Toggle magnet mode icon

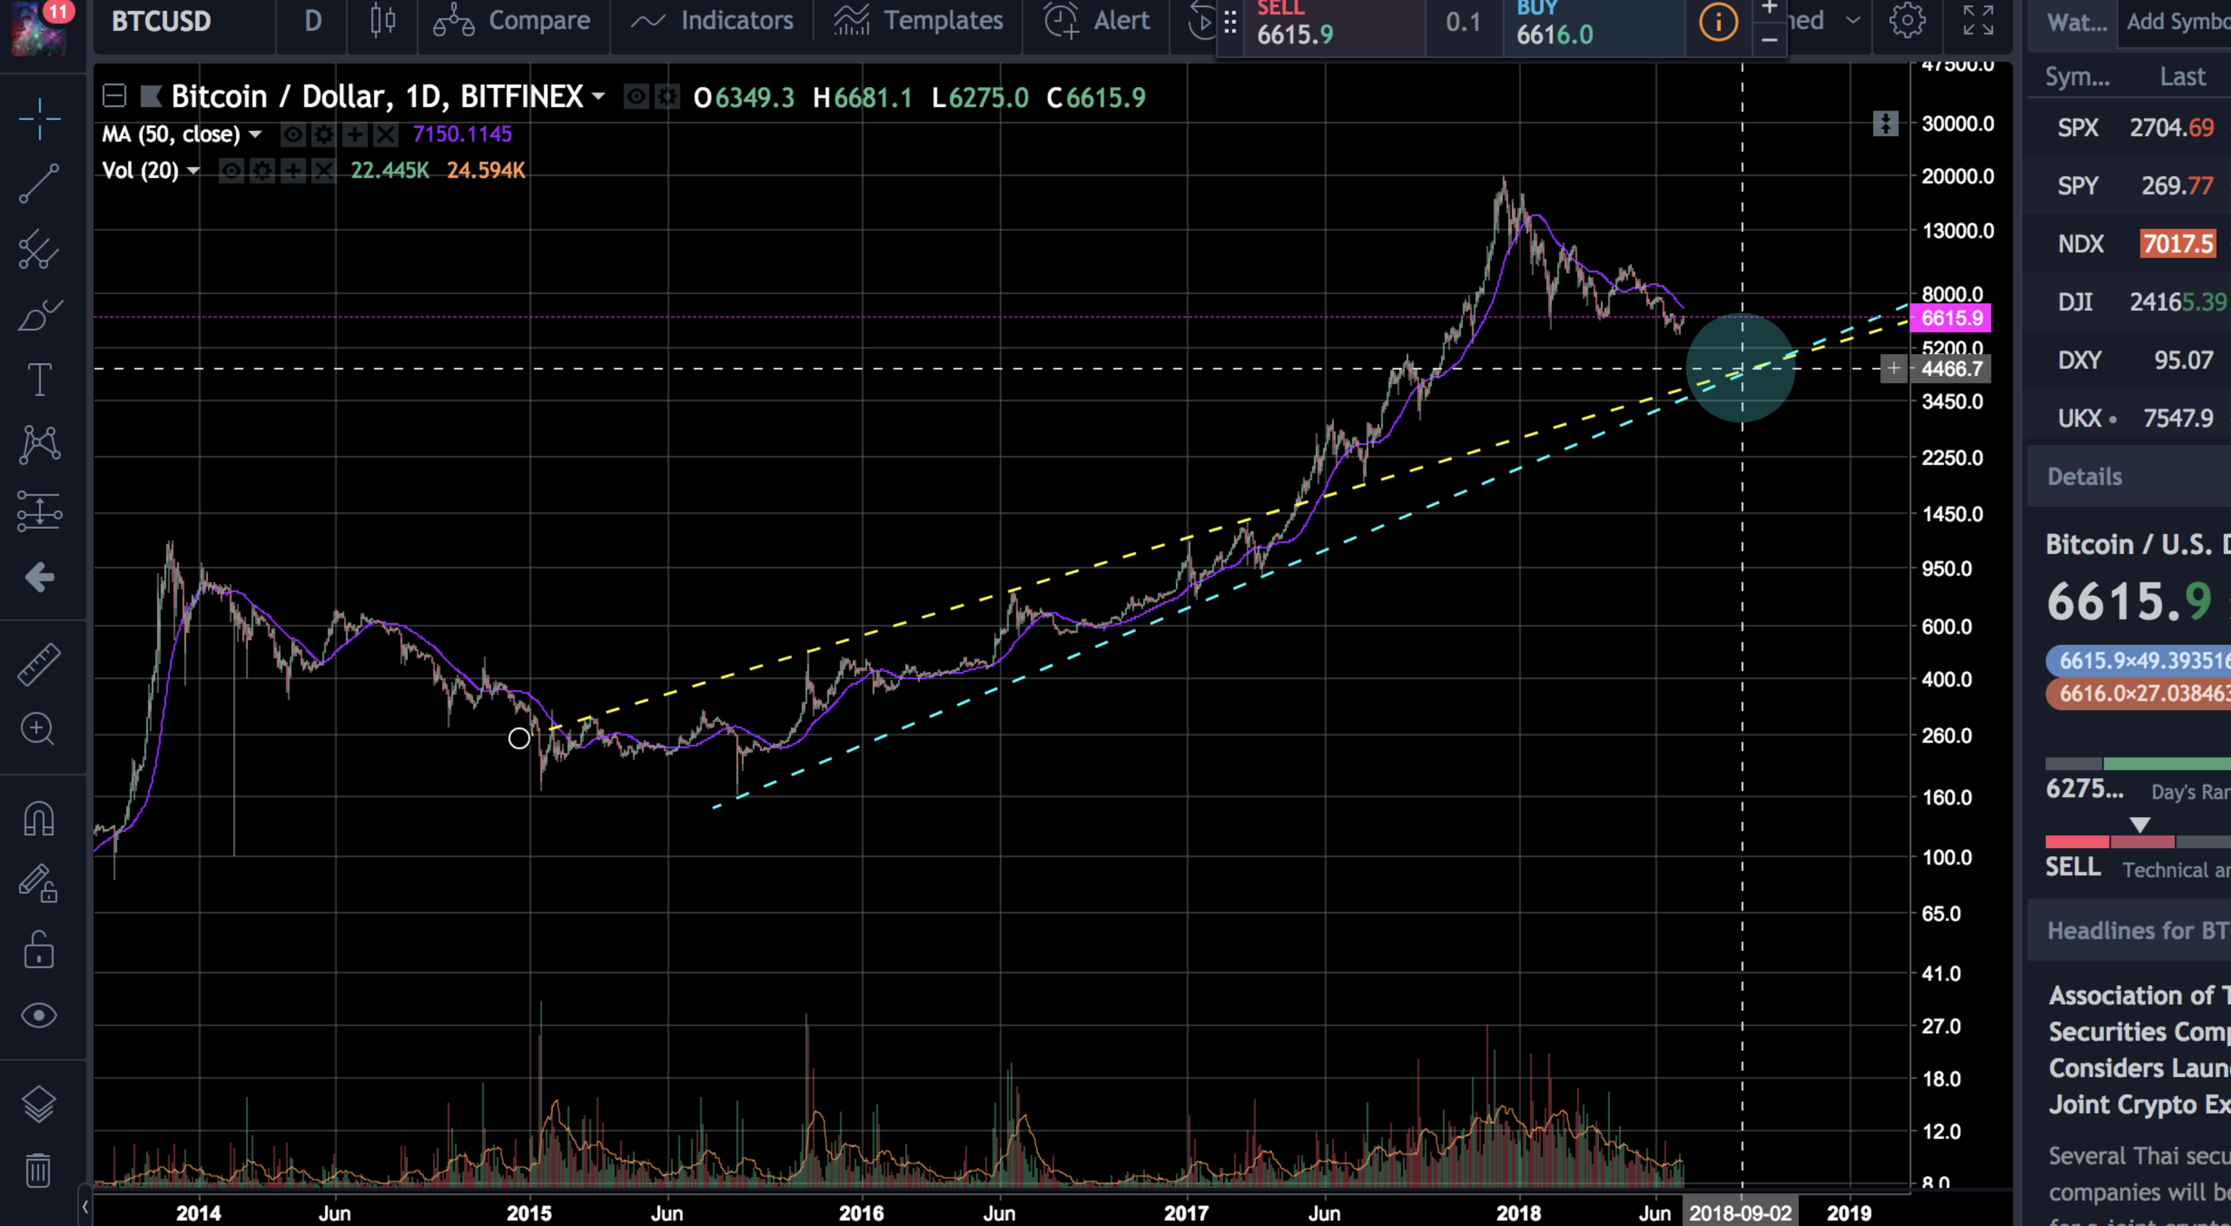(39, 818)
